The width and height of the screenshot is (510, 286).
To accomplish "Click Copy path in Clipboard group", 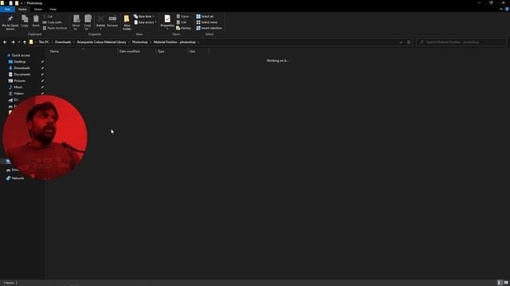I will coord(52,22).
